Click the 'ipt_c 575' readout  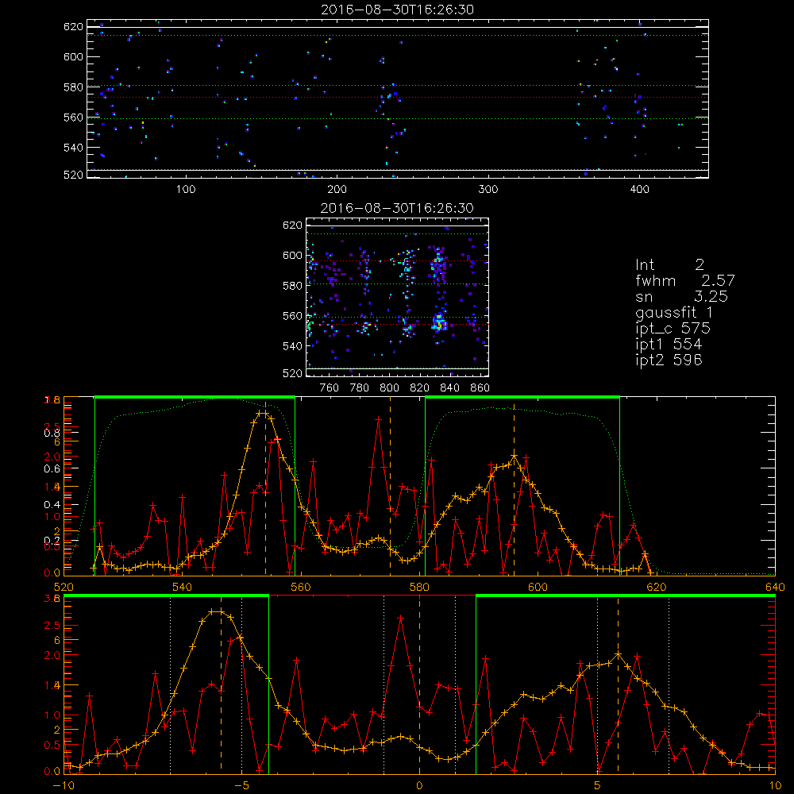(x=673, y=329)
